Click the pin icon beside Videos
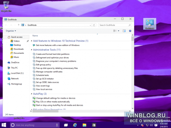Screen dimensions: 171x128 tap(28, 41)
